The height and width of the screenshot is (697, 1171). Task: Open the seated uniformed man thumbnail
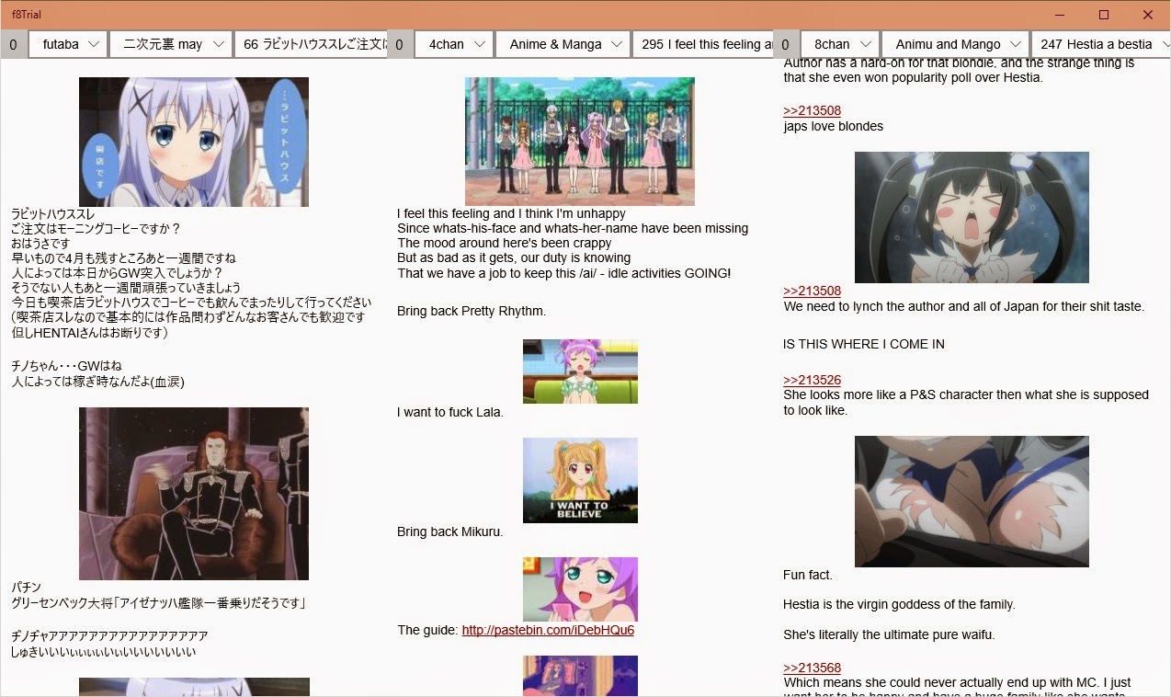click(x=194, y=494)
